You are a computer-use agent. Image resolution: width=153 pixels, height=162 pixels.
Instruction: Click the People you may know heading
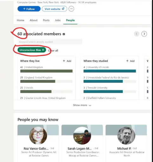click(x=38, y=120)
